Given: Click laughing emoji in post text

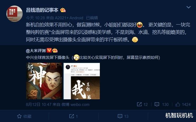Looking at the screenshot, I should click(x=140, y=25).
